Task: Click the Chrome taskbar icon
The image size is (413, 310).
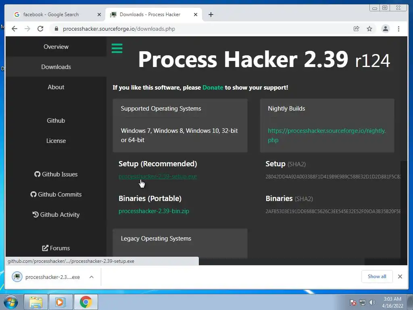Action: pyautogui.click(x=86, y=302)
